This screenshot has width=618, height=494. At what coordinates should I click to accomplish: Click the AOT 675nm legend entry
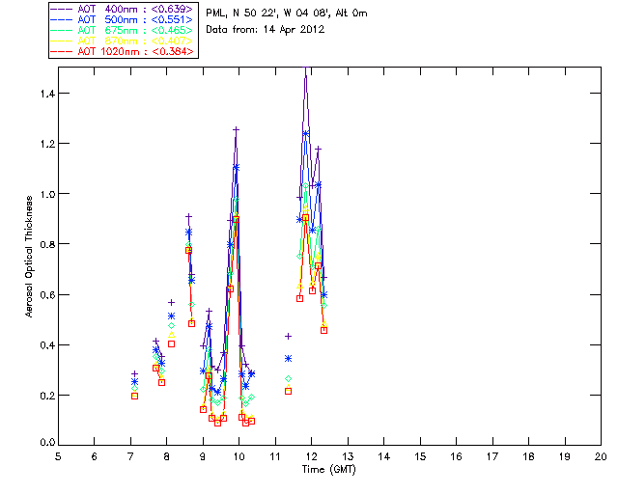122,30
